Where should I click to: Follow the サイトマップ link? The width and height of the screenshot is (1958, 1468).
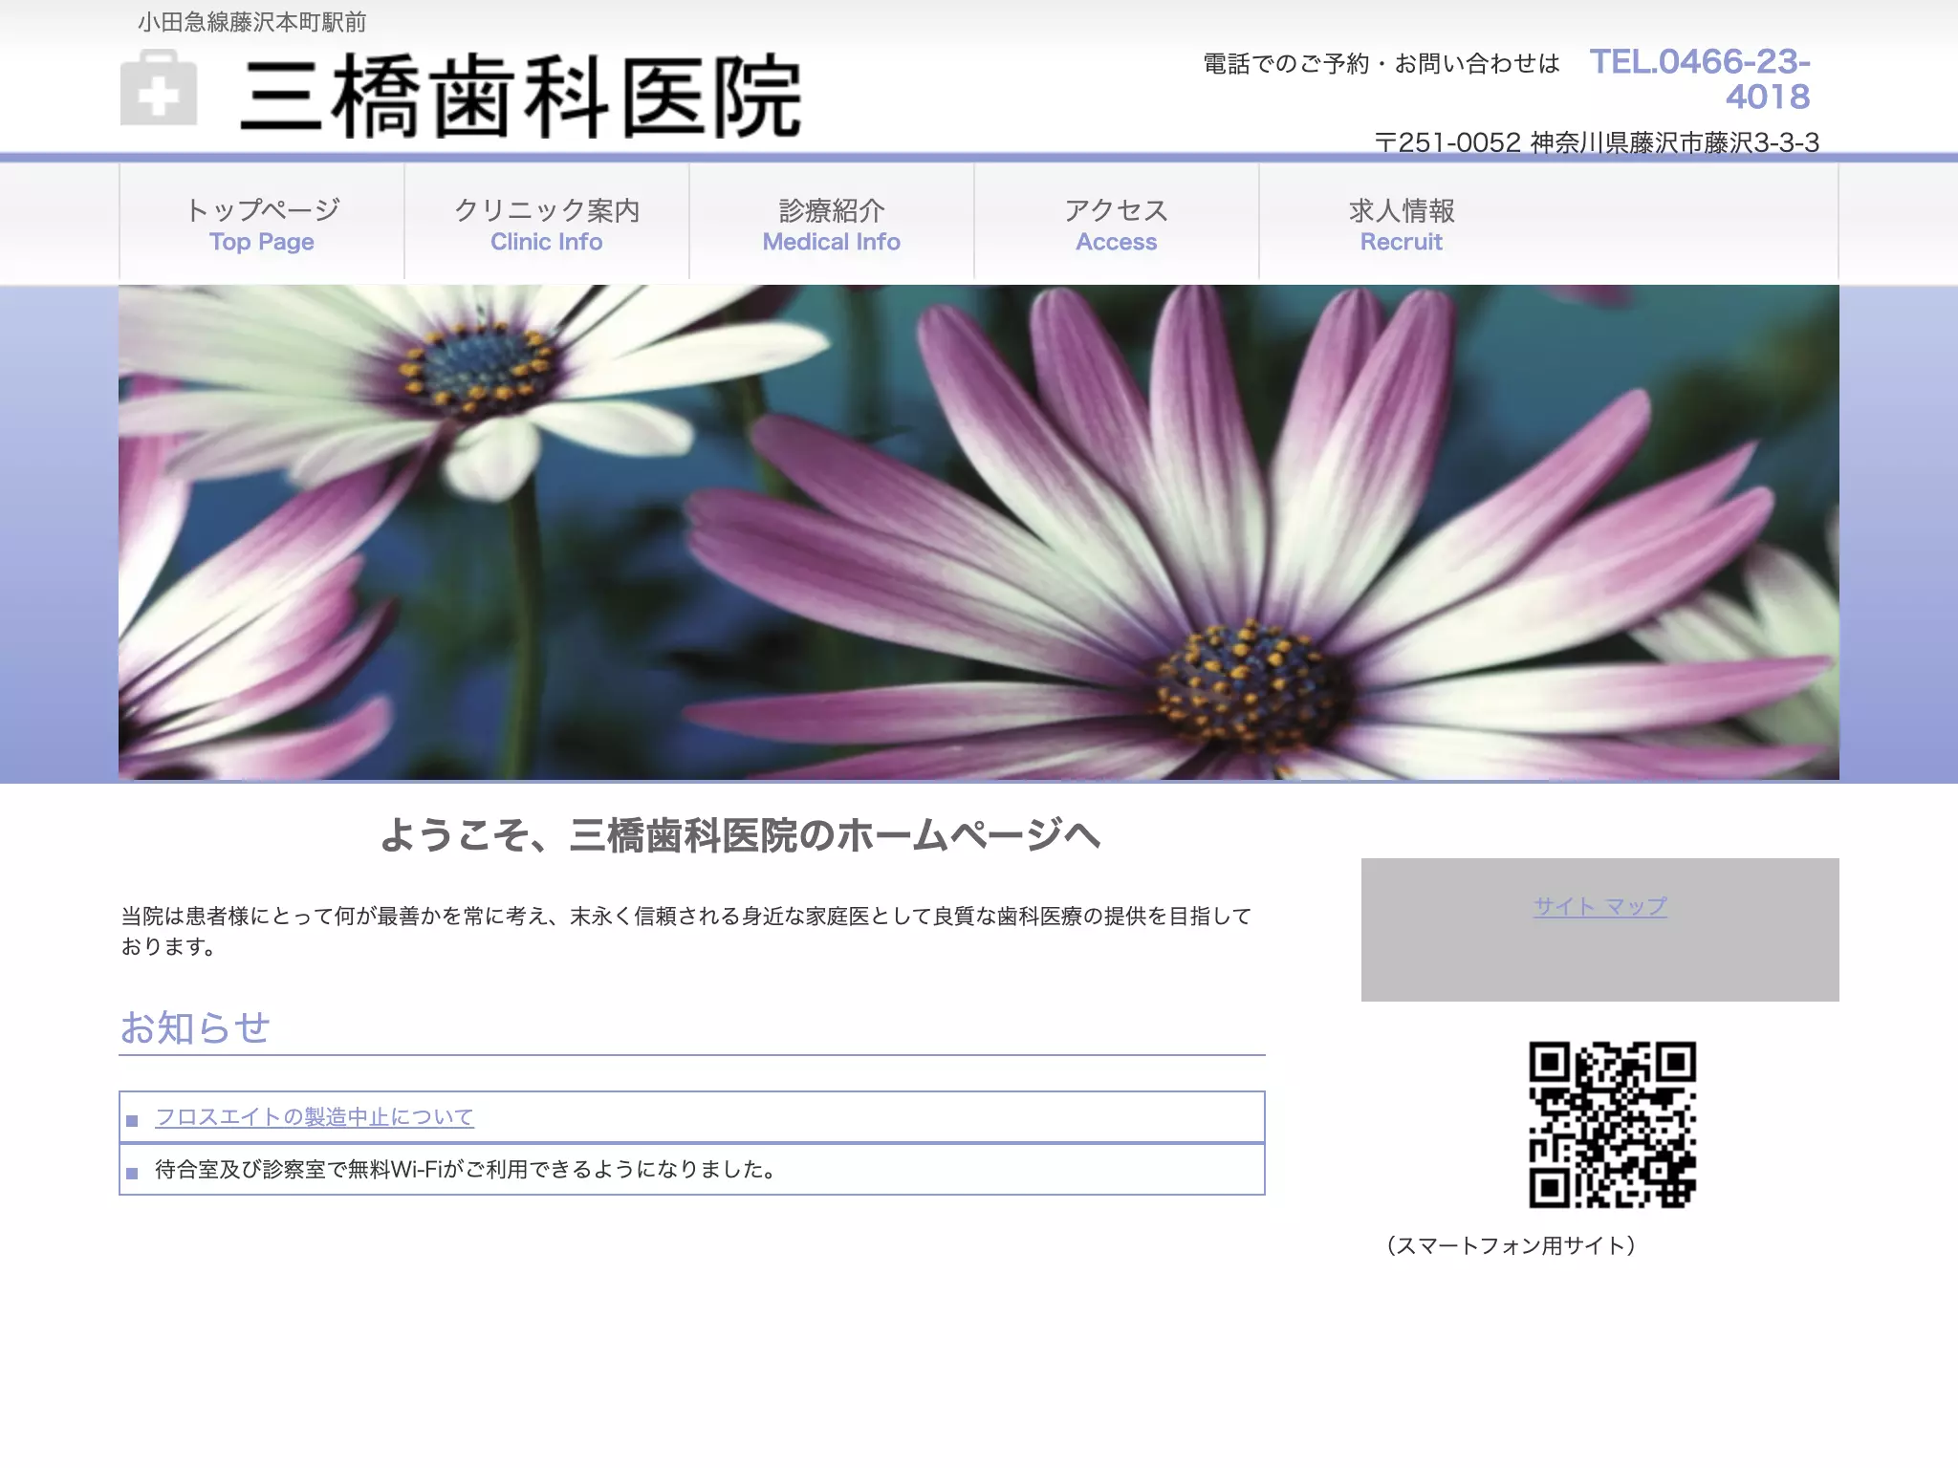1600,906
